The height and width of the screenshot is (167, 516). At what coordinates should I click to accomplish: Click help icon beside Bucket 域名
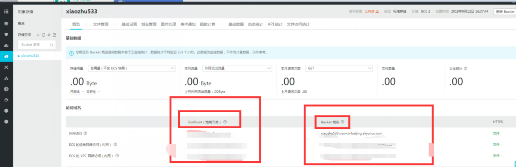pyautogui.click(x=342, y=122)
